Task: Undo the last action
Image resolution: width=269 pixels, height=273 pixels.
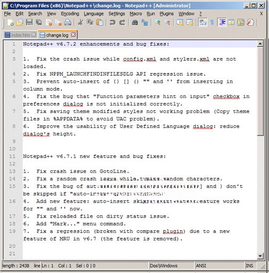Action: pos(113,22)
